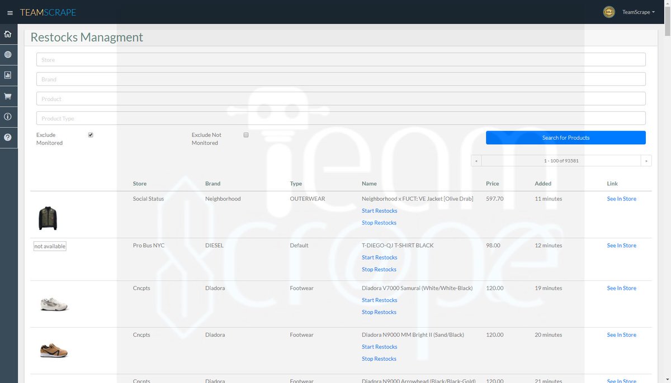This screenshot has width=671, height=383.
Task: Click the 'not available' image placeholder
Action: click(x=50, y=246)
